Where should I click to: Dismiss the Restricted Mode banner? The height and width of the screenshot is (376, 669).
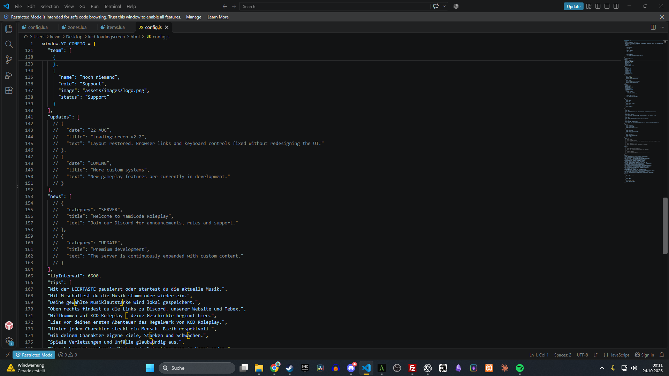[662, 17]
